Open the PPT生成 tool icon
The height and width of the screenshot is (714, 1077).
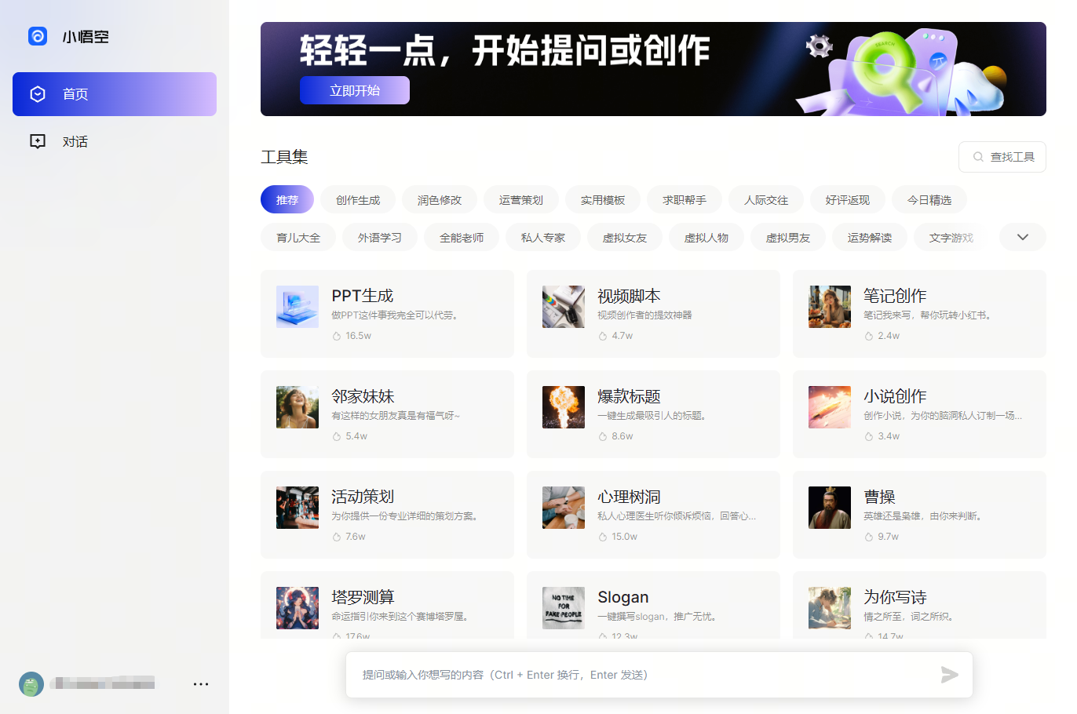298,307
